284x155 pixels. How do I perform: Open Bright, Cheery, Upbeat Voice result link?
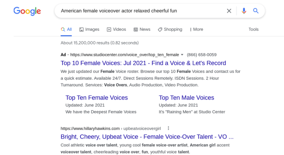pyautogui.click(x=147, y=137)
